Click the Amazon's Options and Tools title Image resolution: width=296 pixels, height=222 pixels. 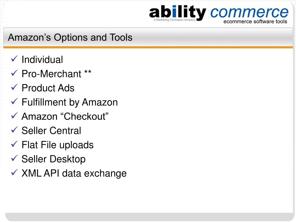click(70, 37)
